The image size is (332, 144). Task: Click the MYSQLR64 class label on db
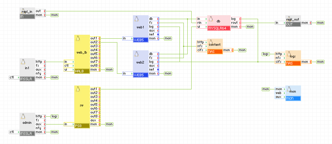point(219,28)
